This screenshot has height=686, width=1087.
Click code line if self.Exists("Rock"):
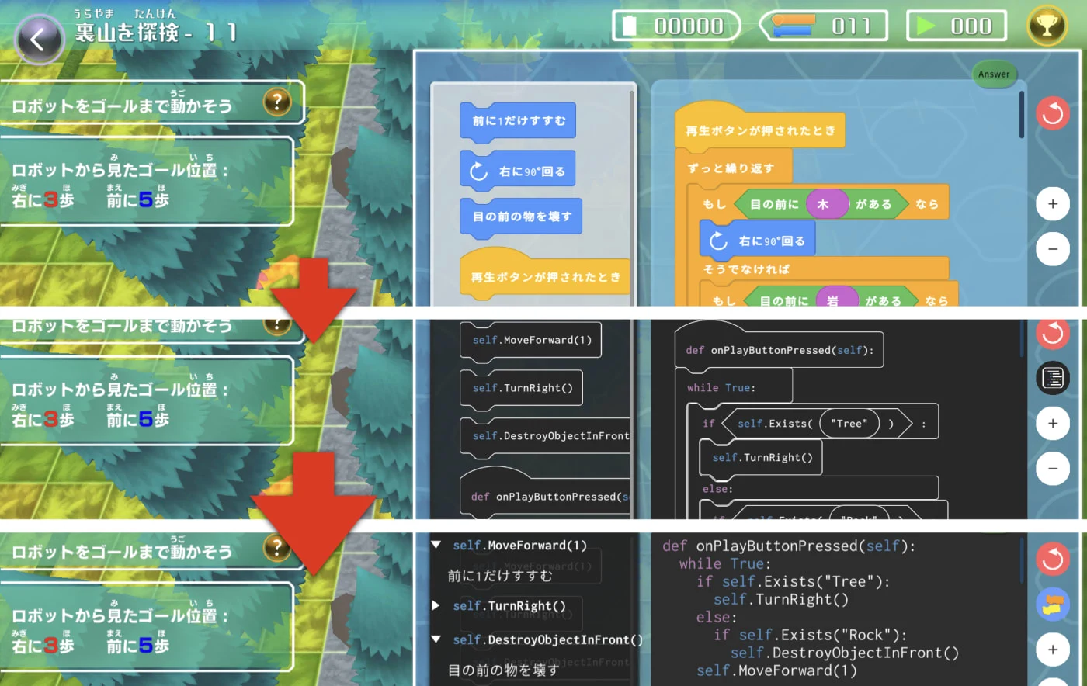(x=810, y=635)
